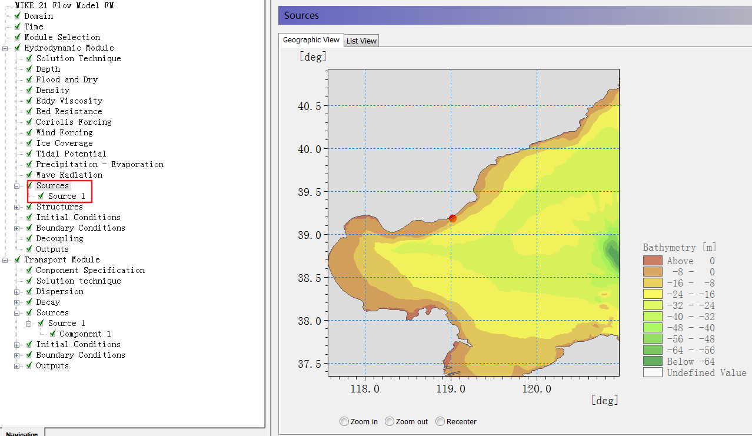This screenshot has height=436, width=752.
Task: Select Module Selection in the tree
Action: click(x=62, y=37)
